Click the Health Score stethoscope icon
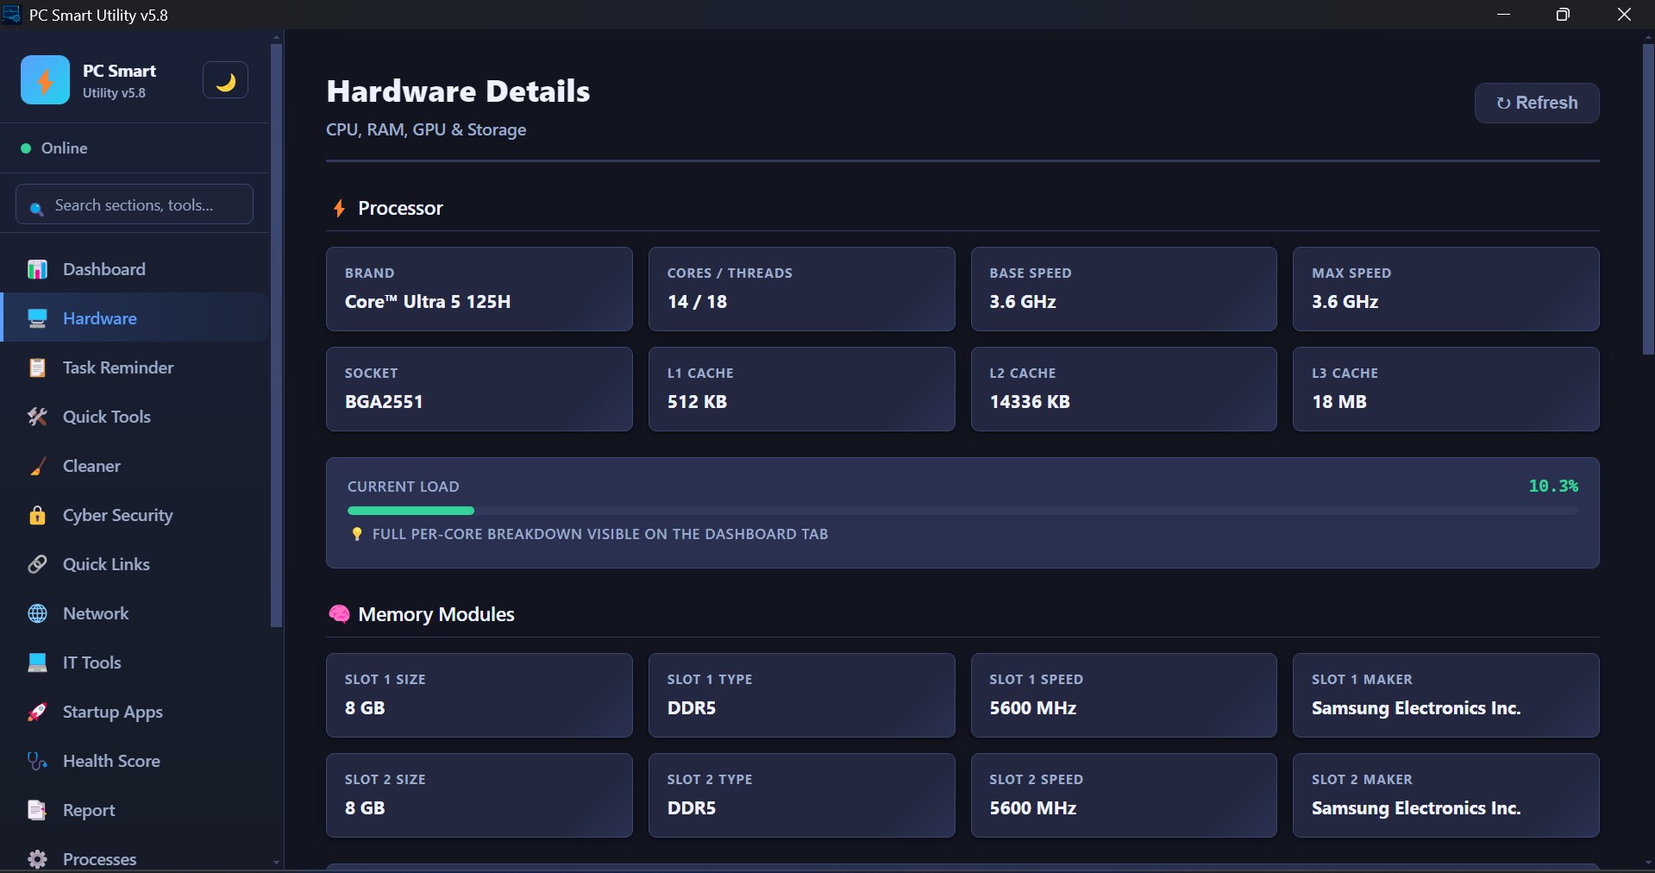1655x873 pixels. coord(37,762)
